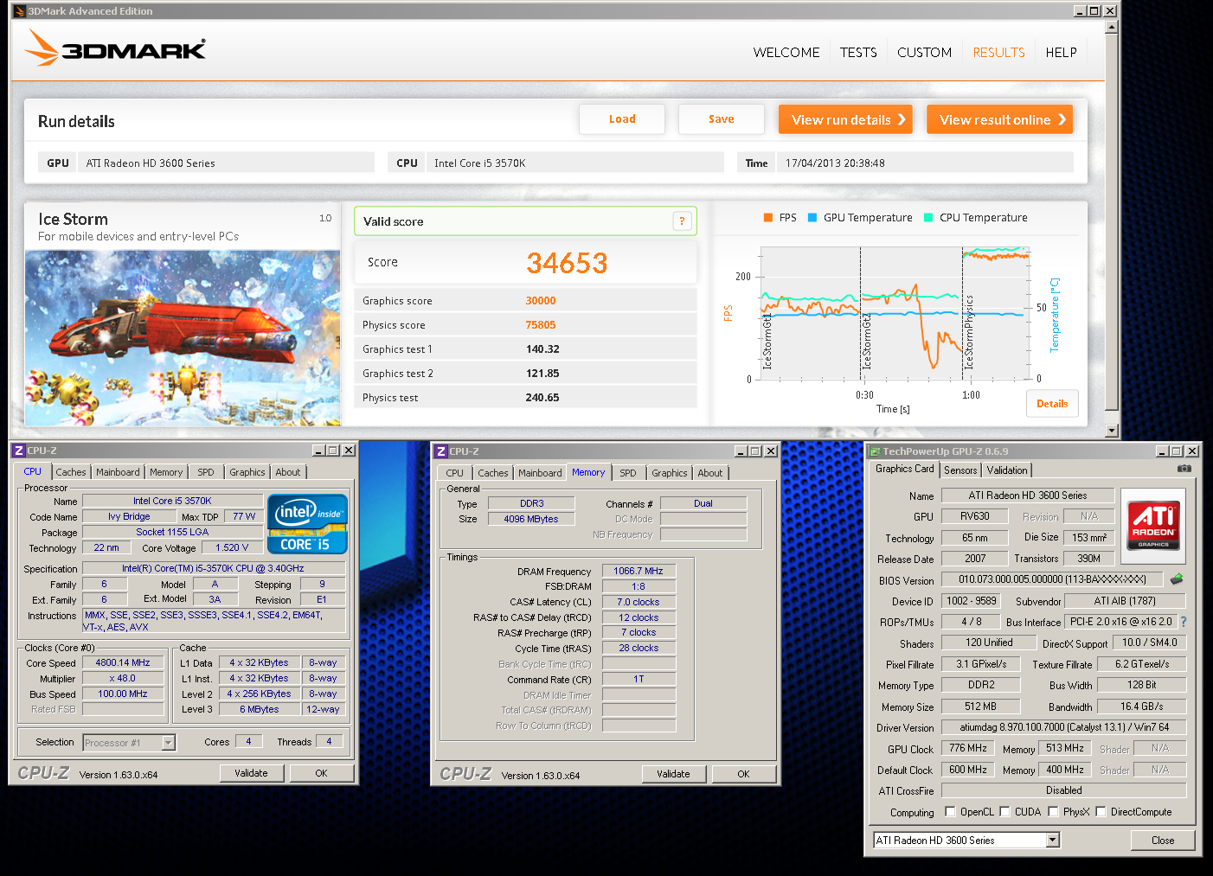Click the Details button under the chart
The height and width of the screenshot is (876, 1213).
[x=1052, y=404]
